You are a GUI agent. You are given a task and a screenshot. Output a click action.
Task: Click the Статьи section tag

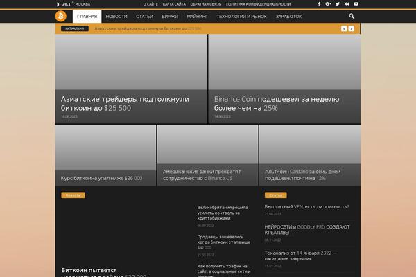[x=276, y=195]
